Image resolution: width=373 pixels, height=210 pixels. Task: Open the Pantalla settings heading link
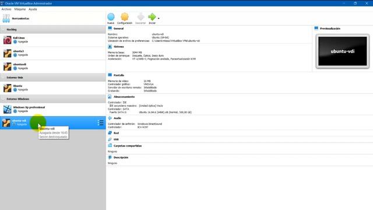point(119,75)
